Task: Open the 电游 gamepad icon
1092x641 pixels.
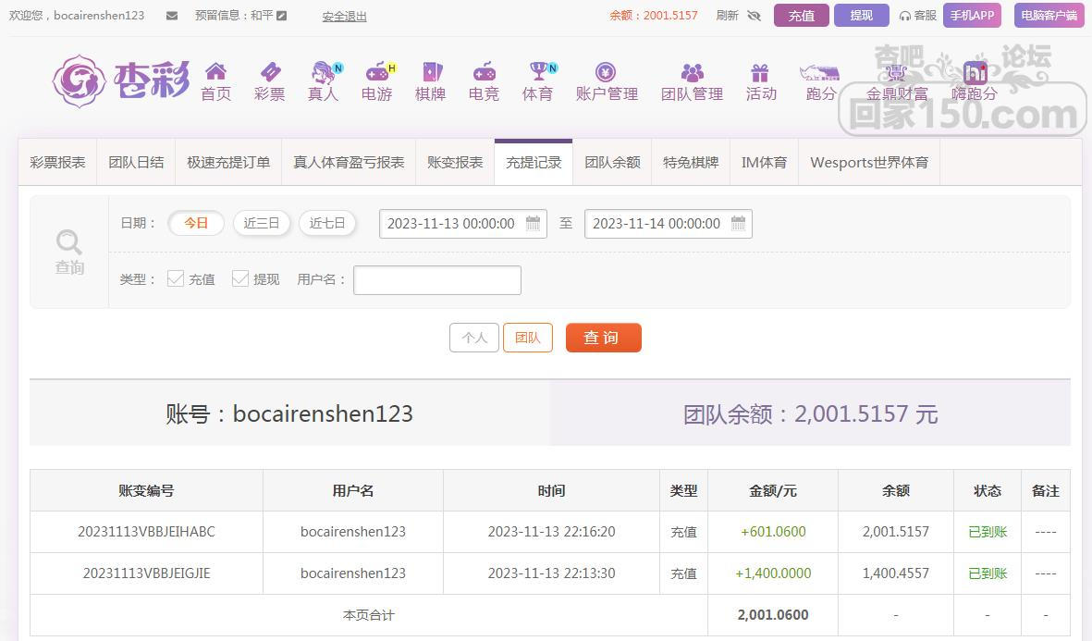Action: click(376, 73)
